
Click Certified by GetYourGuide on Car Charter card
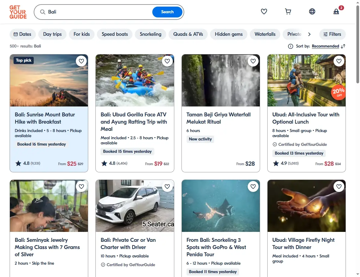(x=128, y=265)
